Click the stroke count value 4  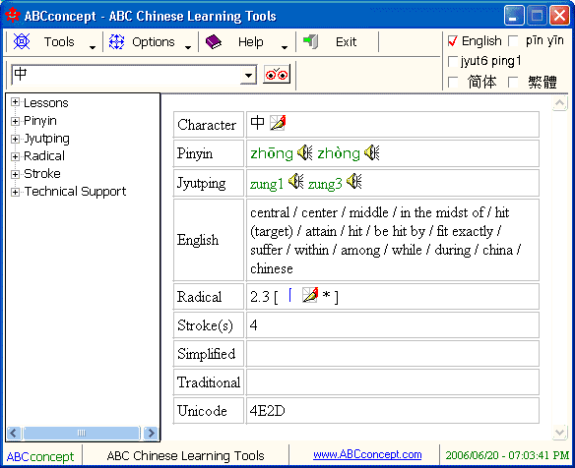click(253, 325)
